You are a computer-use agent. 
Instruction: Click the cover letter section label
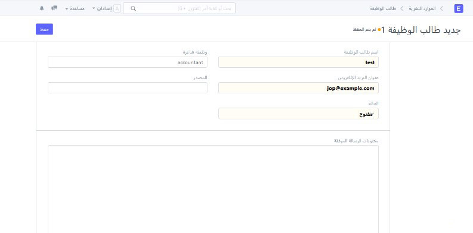[x=356, y=140]
